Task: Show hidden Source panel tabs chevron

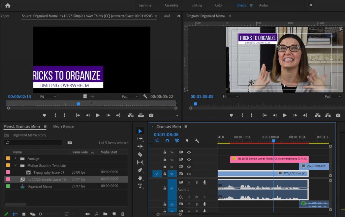Action: click(x=179, y=16)
